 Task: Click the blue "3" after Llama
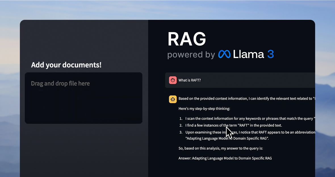click(270, 54)
